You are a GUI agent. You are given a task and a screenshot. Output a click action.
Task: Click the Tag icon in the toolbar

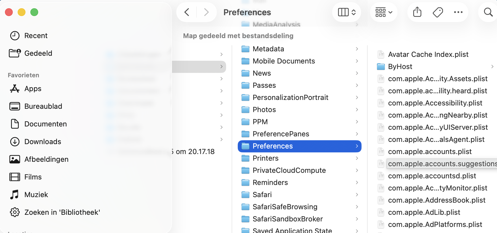438,12
